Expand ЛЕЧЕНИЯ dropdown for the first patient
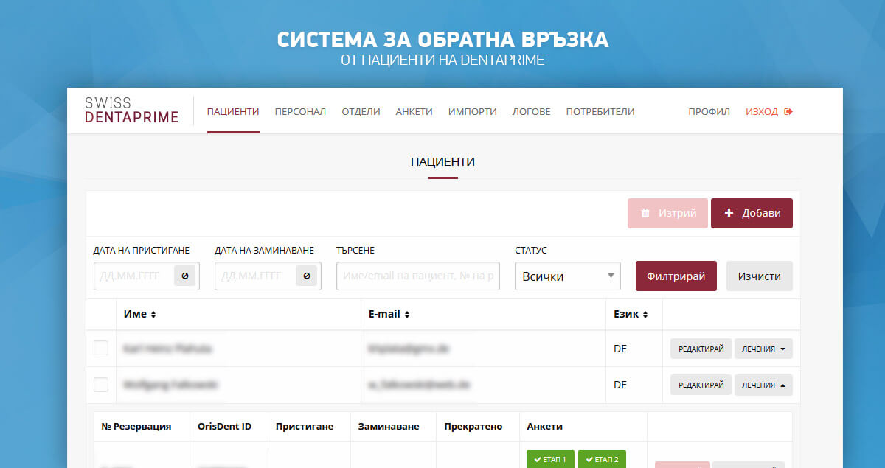This screenshot has height=468, width=885. (763, 349)
